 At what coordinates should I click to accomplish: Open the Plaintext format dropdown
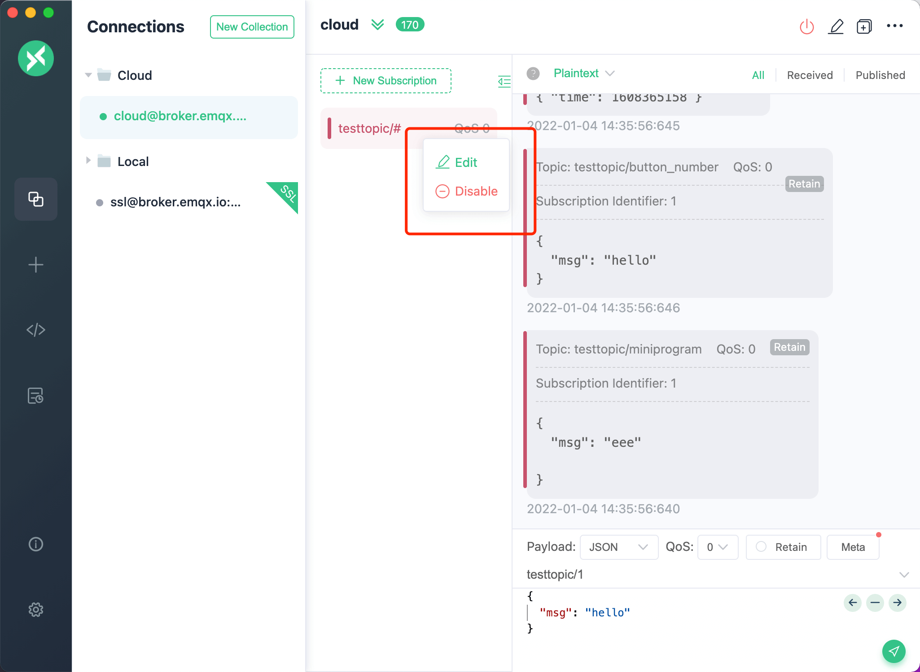pyautogui.click(x=583, y=74)
